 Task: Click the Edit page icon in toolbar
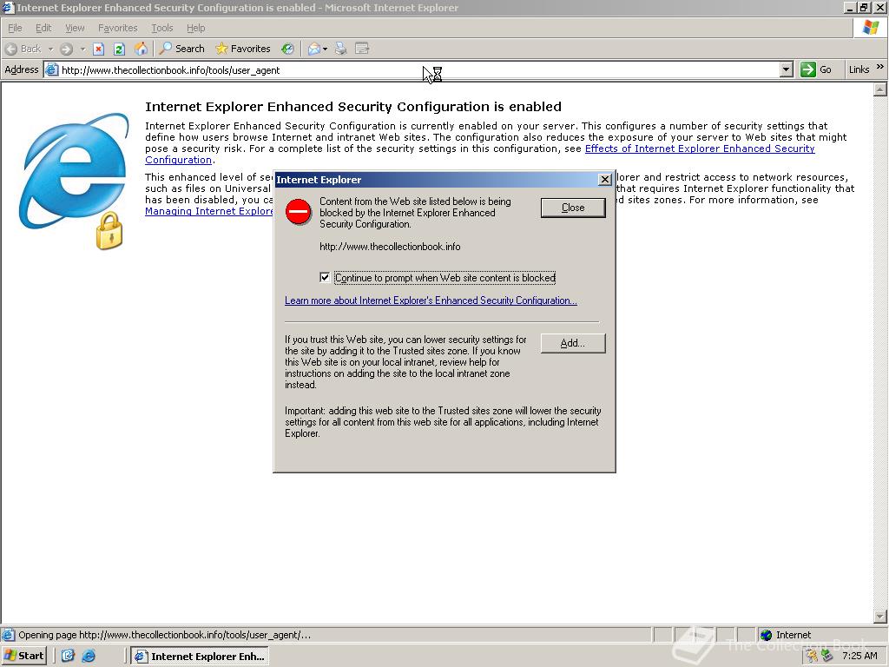click(x=362, y=49)
